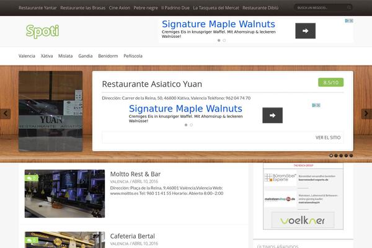Click the VALENCIA category under Moltto Rest & Bar
372x248 pixels.
coord(119,182)
